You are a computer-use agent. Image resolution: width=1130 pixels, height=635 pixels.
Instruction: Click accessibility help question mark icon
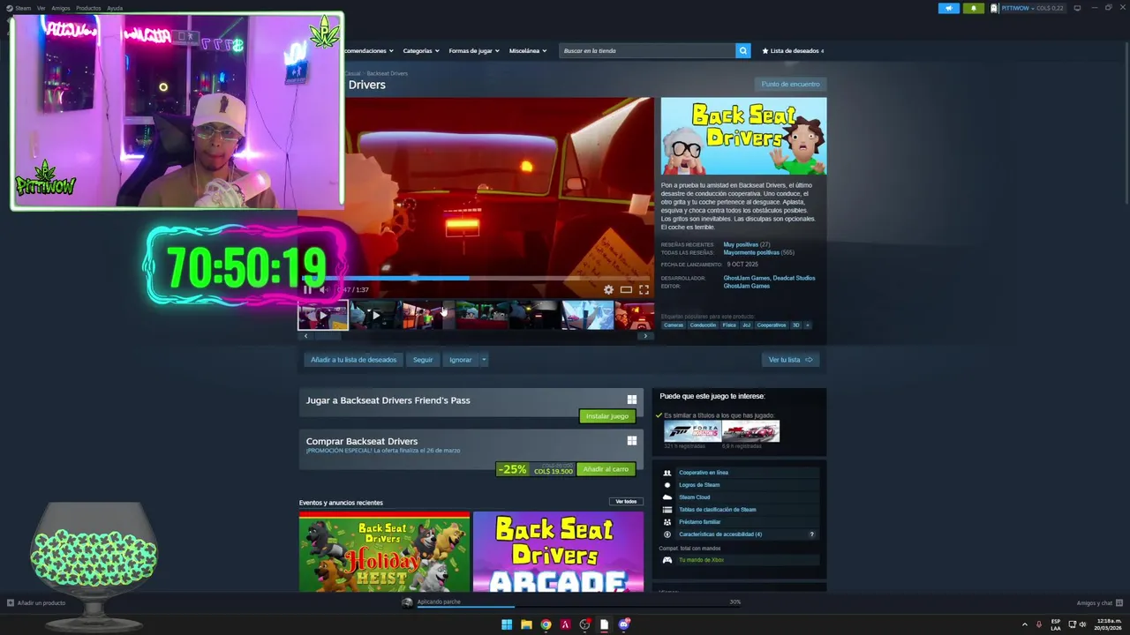[812, 534]
